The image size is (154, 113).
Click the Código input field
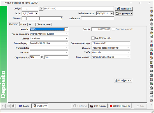(30, 9)
